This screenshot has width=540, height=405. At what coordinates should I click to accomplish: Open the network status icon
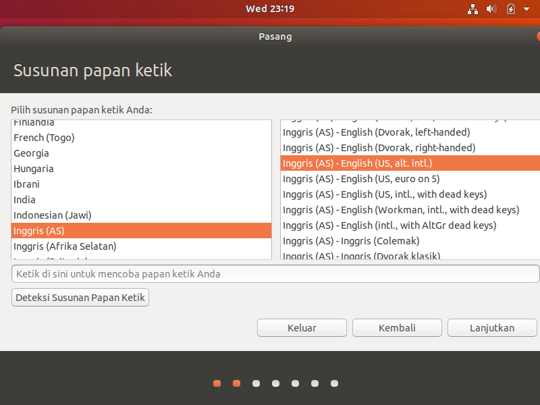[473, 9]
